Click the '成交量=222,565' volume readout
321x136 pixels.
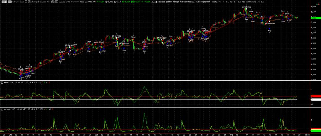[158, 2]
